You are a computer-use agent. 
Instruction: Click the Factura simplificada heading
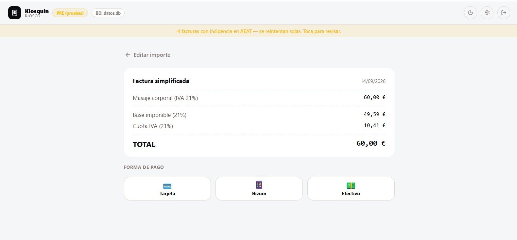pyautogui.click(x=161, y=81)
